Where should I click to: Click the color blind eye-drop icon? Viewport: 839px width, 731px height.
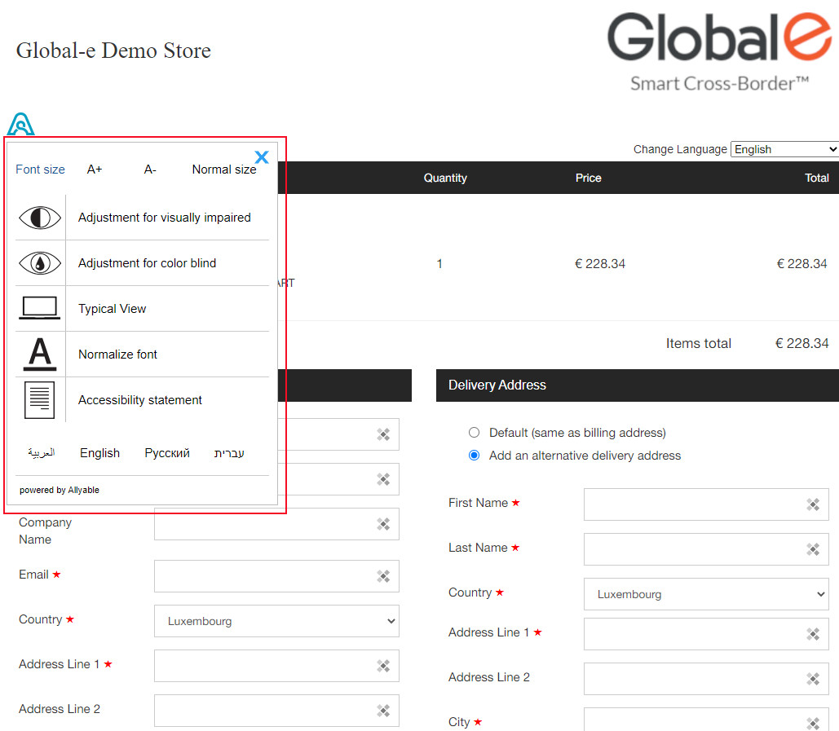(40, 263)
